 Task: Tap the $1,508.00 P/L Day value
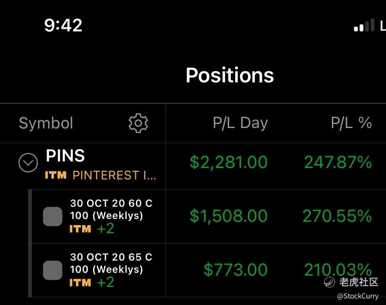(228, 216)
